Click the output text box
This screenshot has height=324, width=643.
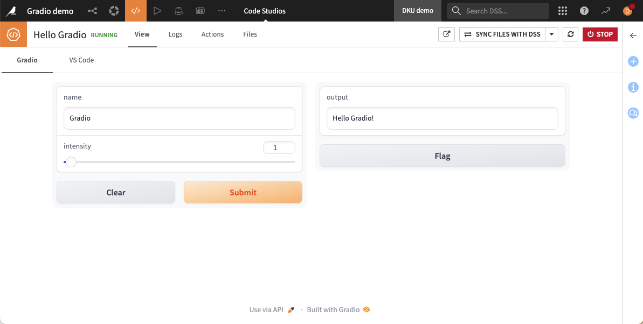[x=443, y=118]
